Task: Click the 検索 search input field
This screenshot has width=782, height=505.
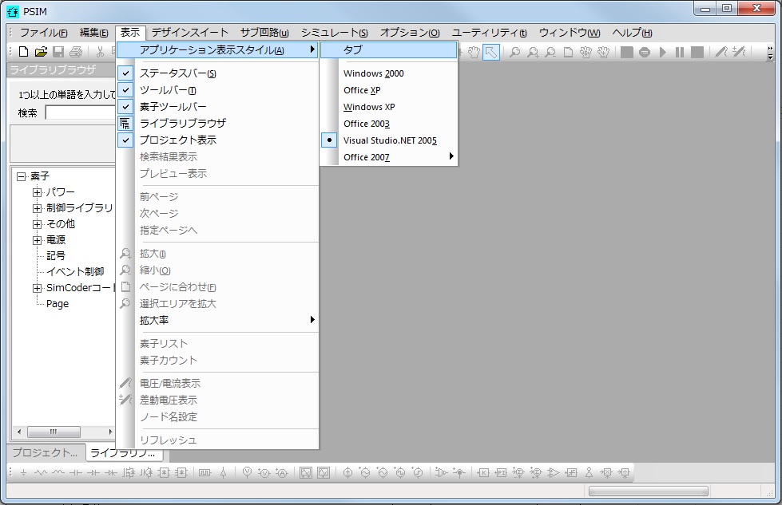Action: click(80, 113)
